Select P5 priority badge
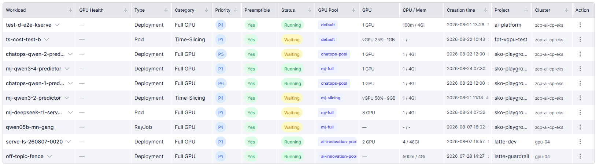596x165 pixels. (x=221, y=54)
